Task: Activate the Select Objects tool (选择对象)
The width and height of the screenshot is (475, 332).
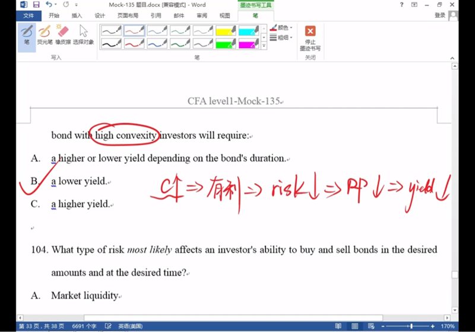Action: pyautogui.click(x=83, y=35)
